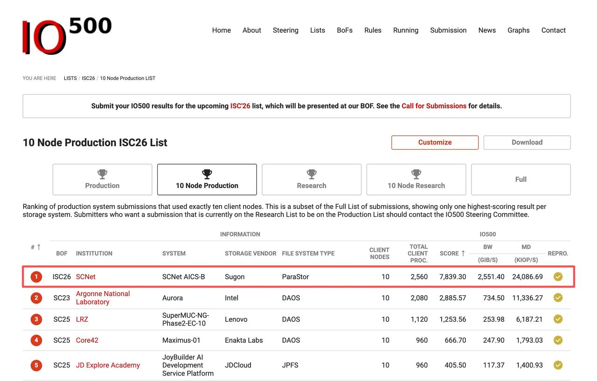Click Aurora row reproducibility badge
The image size is (597, 381).
(558, 298)
